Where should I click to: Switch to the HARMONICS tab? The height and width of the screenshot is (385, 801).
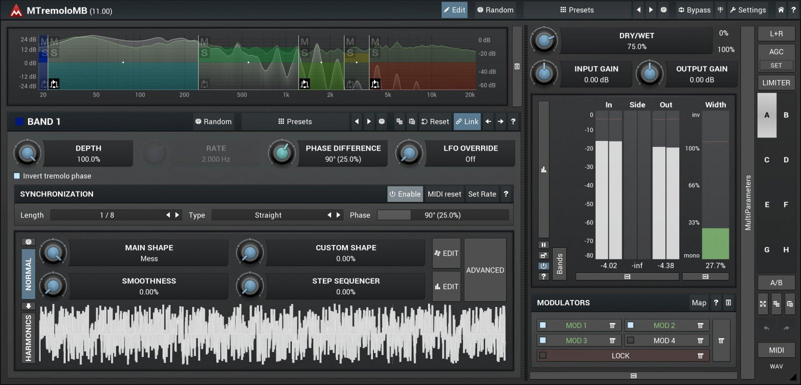pos(28,337)
